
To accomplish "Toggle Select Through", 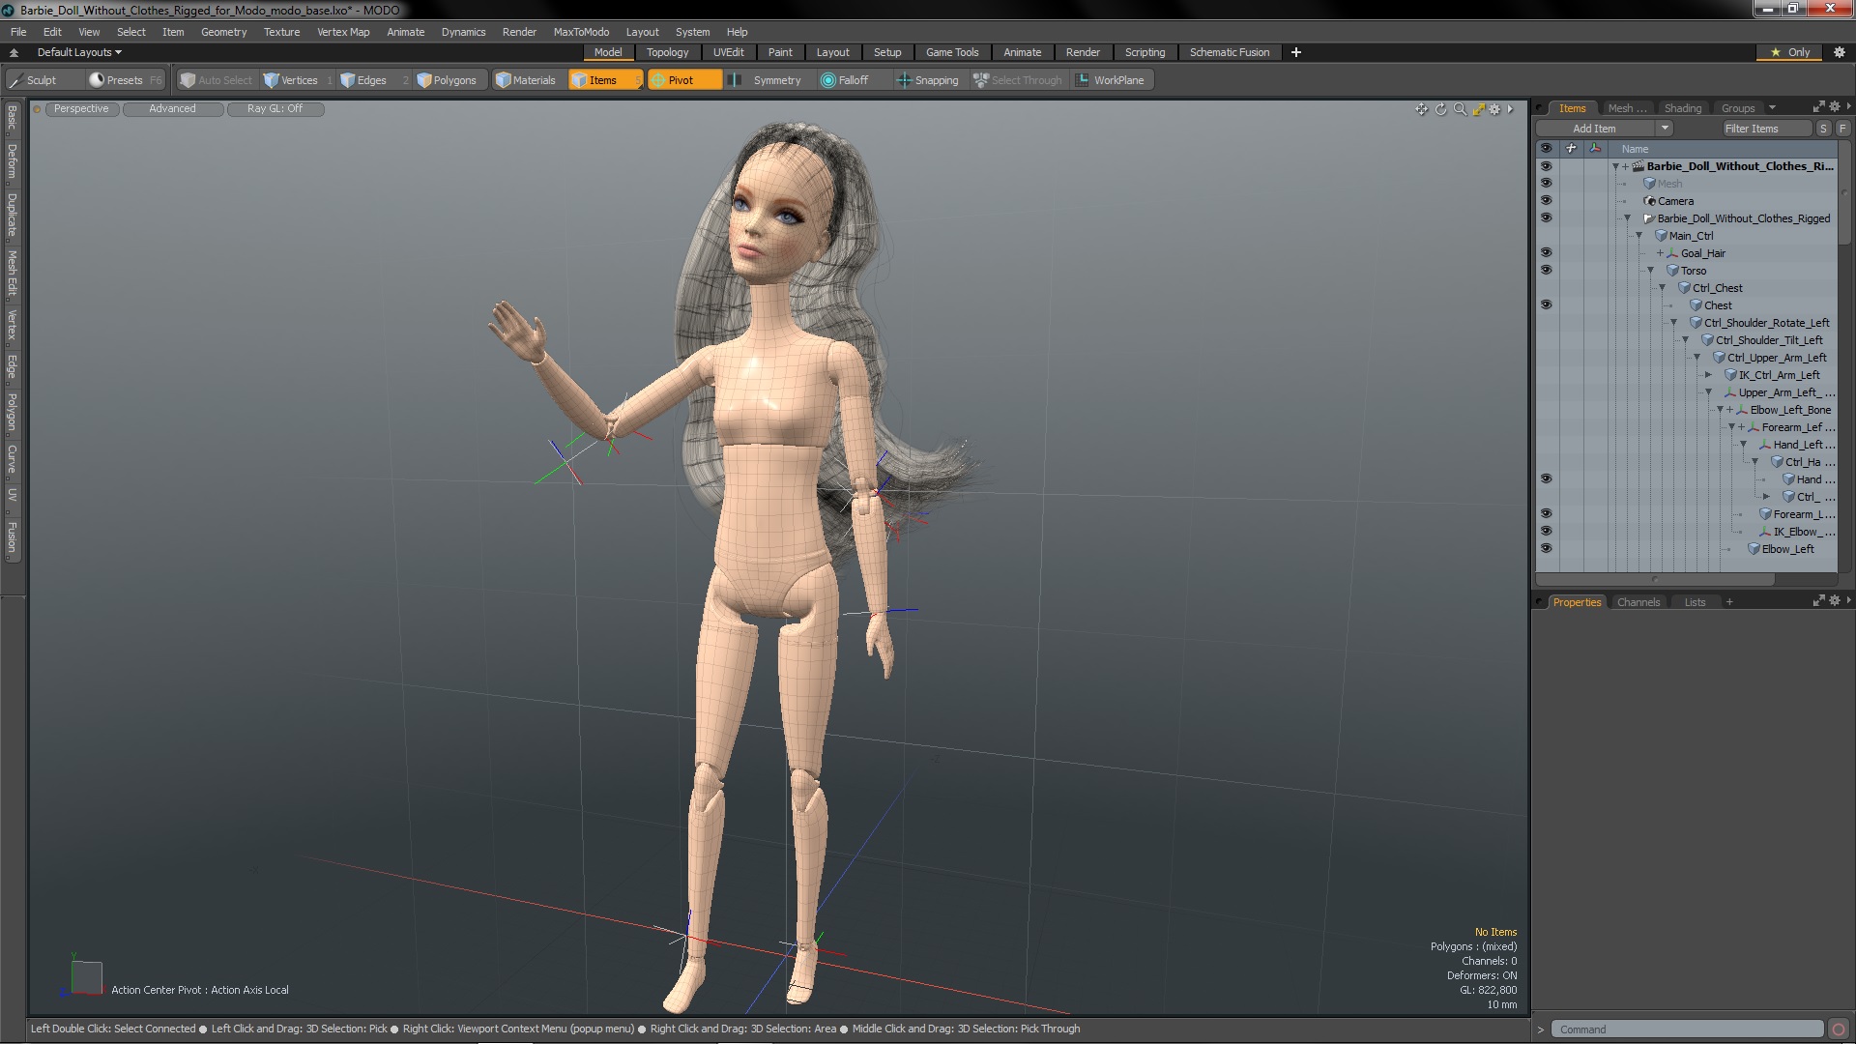I will (x=1018, y=80).
